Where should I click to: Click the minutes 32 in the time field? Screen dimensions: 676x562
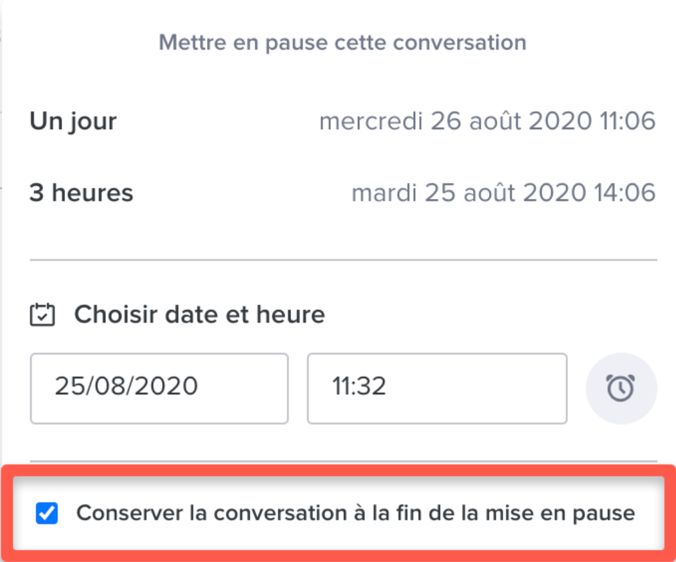[x=373, y=386]
